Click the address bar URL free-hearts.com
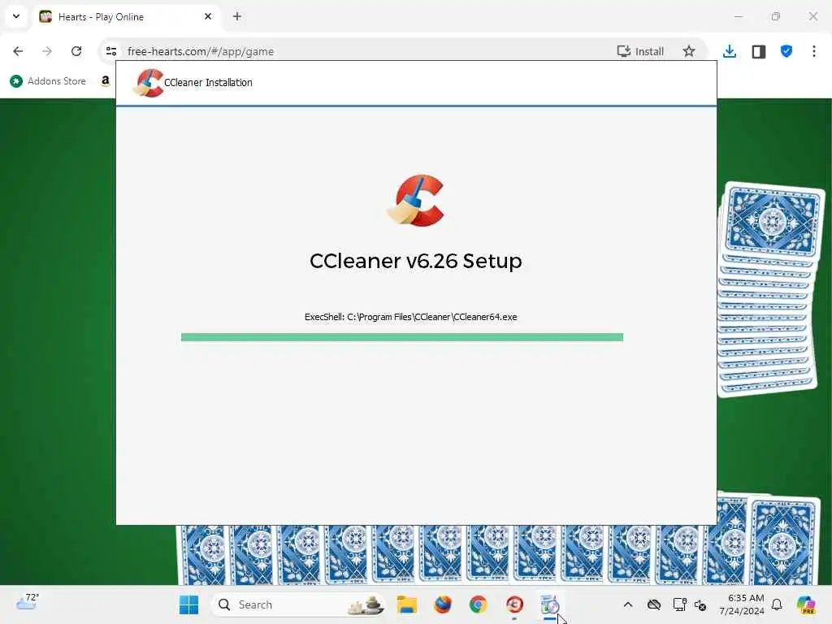Screen dimensions: 832x624 click(x=201, y=51)
